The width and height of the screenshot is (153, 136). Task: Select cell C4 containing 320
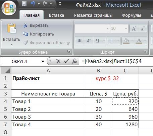click(125, 101)
